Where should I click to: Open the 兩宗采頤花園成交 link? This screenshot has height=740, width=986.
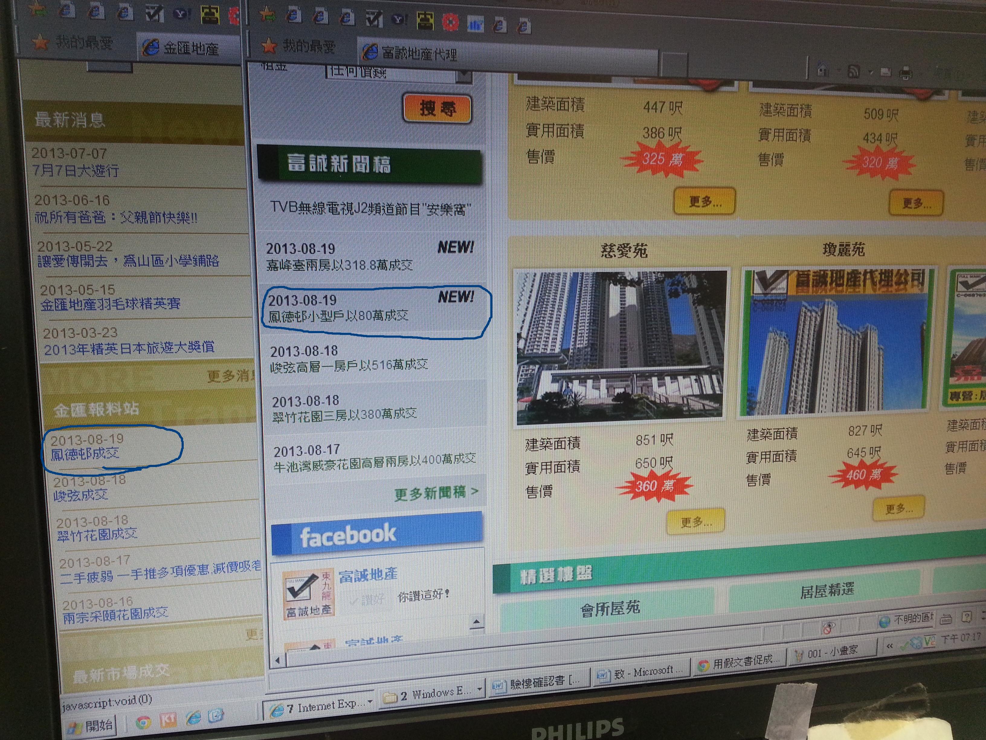[115, 615]
